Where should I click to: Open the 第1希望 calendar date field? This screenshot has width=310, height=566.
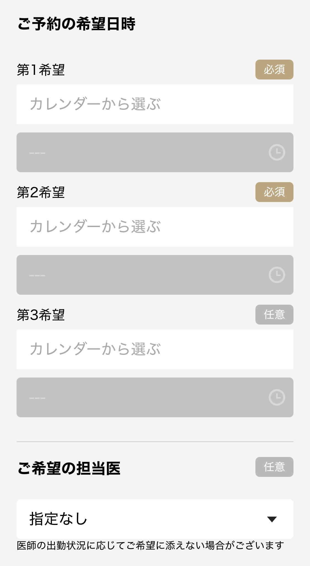click(x=155, y=104)
